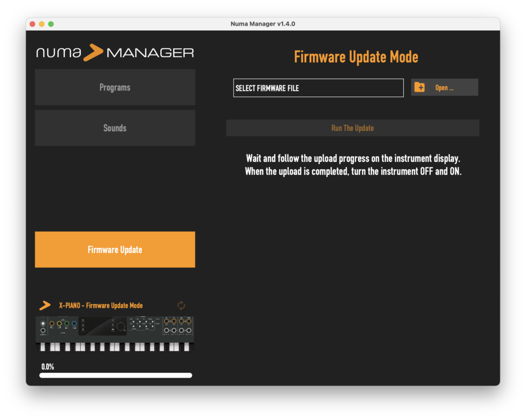Click the refresh device connection icon
Image resolution: width=526 pixels, height=420 pixels.
(181, 305)
